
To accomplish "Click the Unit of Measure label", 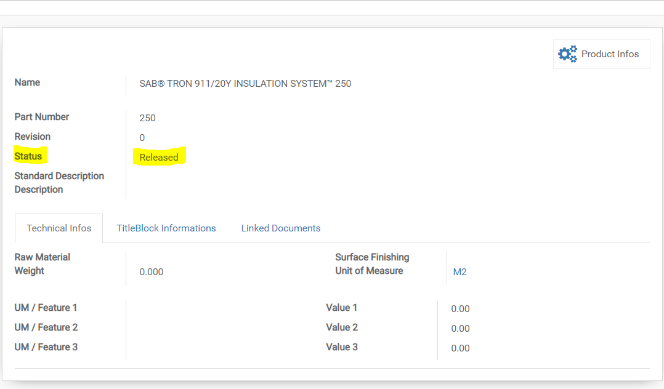I will [369, 271].
